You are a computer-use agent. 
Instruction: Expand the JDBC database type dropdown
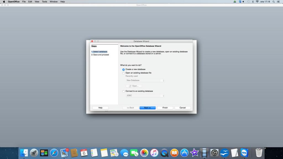point(145,96)
